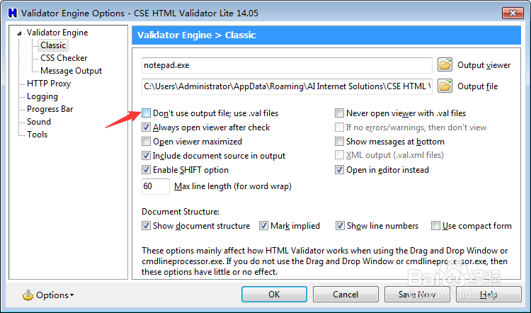Click the Output viewer folder browse icon
This screenshot has width=531, height=313.
445,65
